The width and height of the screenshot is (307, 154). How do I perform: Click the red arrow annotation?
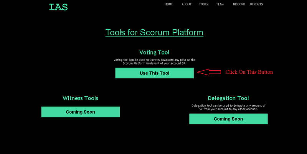point(209,72)
